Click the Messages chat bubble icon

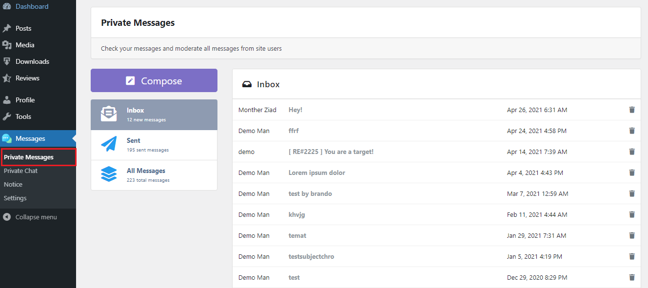pyautogui.click(x=8, y=138)
